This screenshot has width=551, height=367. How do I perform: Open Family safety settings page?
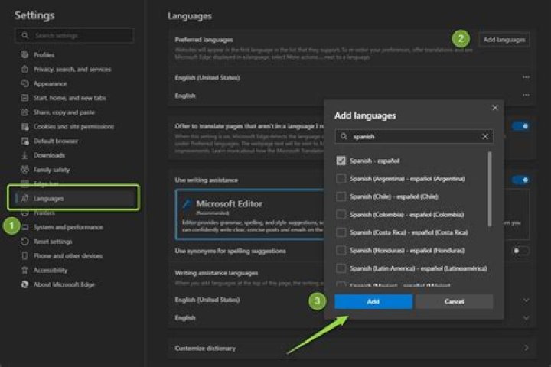(52, 170)
